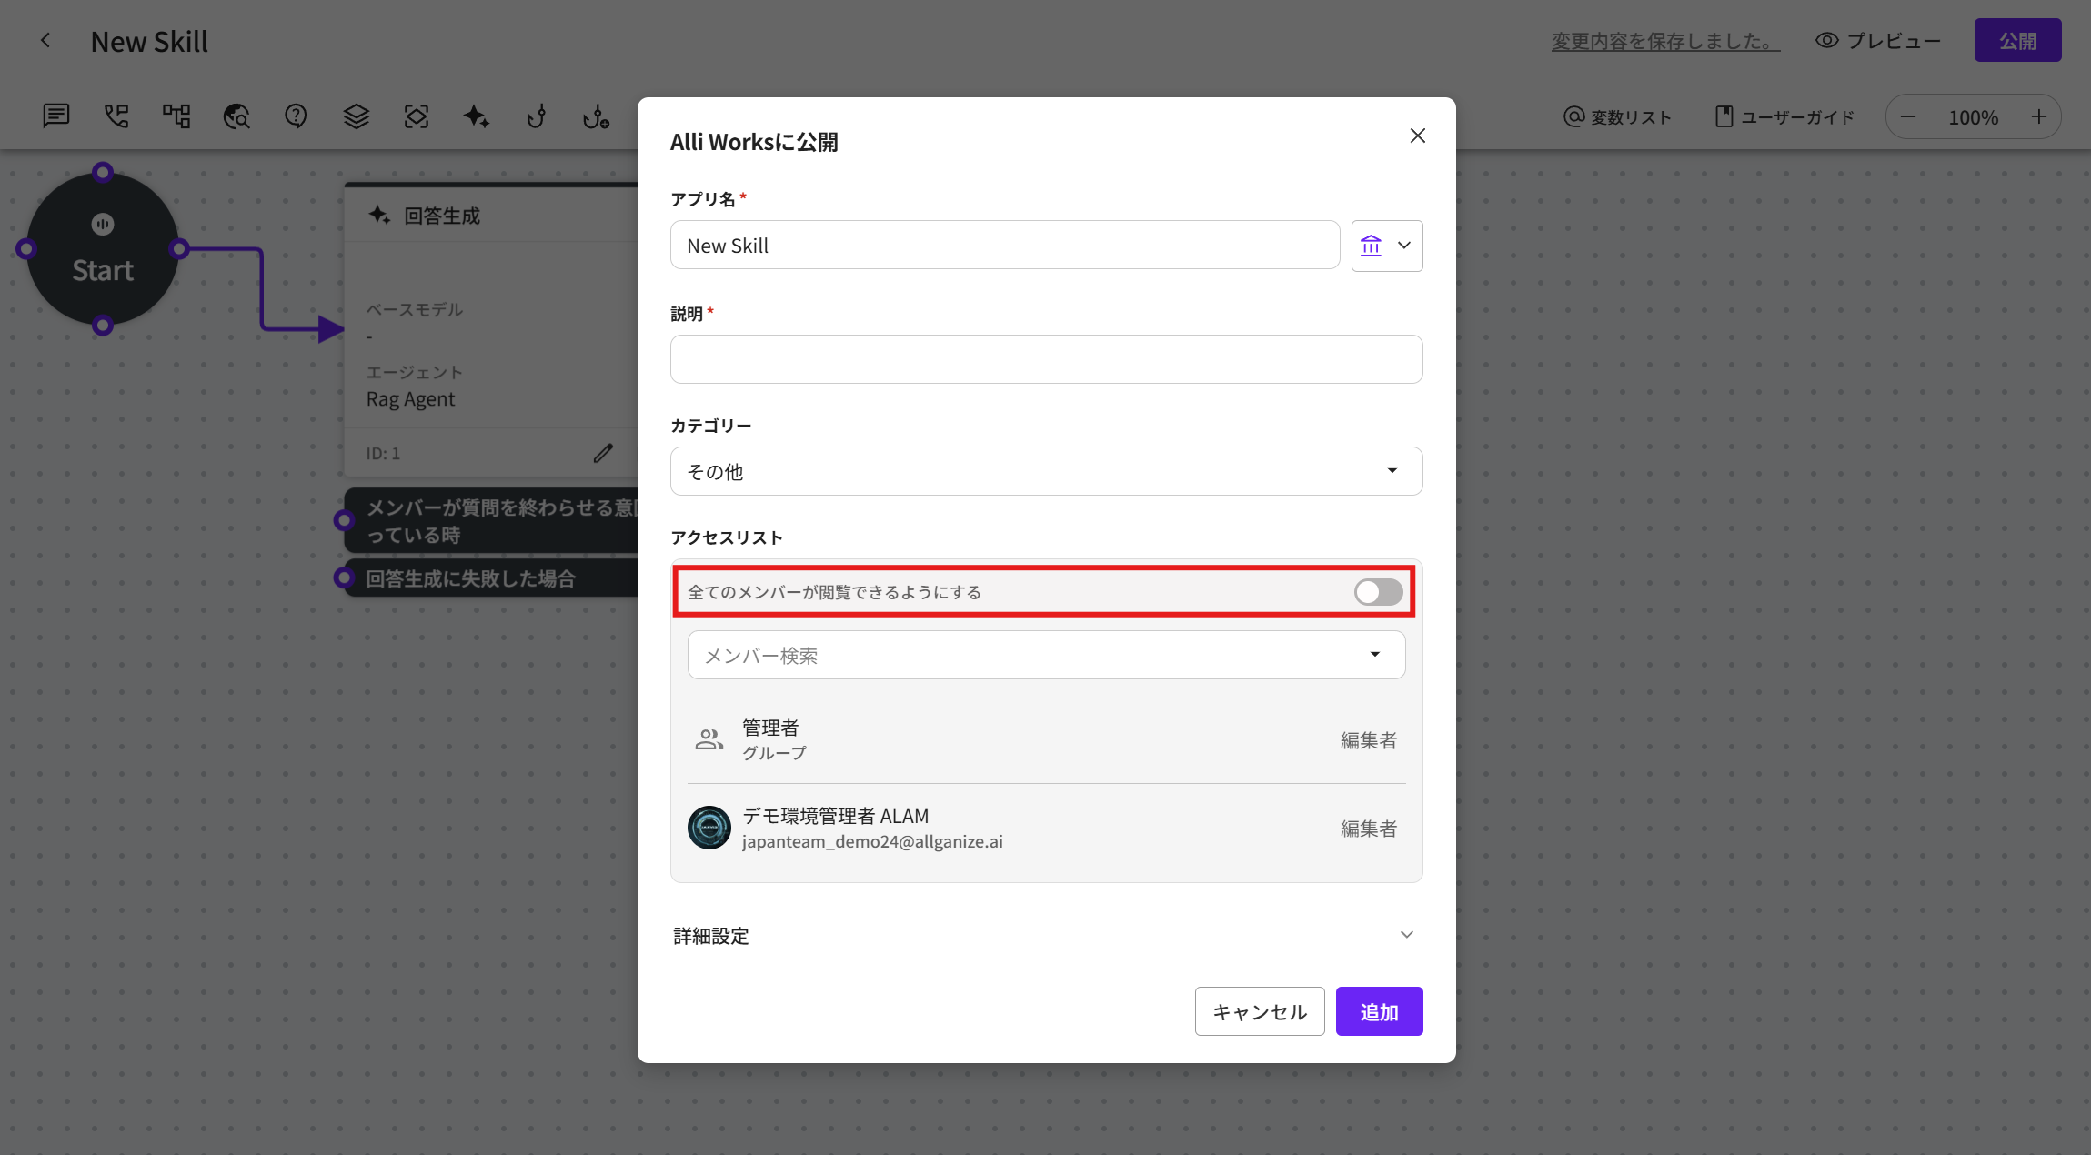Screen dimensions: 2091x1155
Task: Click the 追加 button
Action: click(x=1378, y=1011)
